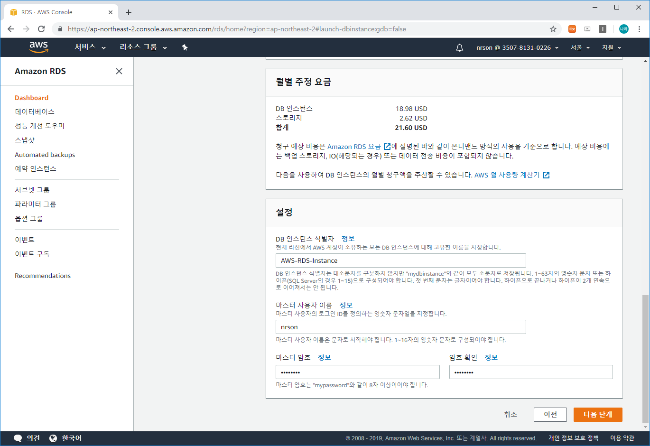The image size is (650, 446).
Task: Reload the page with the refresh icon
Action: [x=41, y=29]
